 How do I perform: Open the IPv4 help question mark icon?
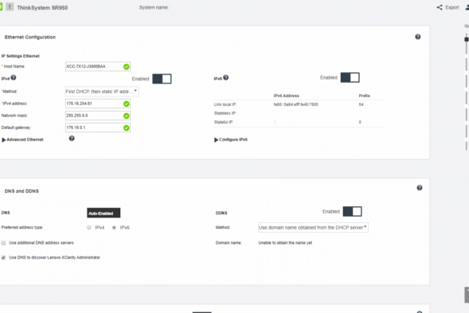[x=14, y=78]
